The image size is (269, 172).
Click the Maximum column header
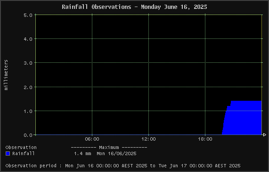pyautogui.click(x=109, y=148)
